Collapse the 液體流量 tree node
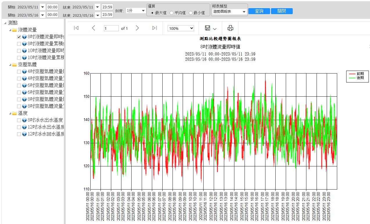Viewport: 370px width, 224px height. [x=10, y=30]
